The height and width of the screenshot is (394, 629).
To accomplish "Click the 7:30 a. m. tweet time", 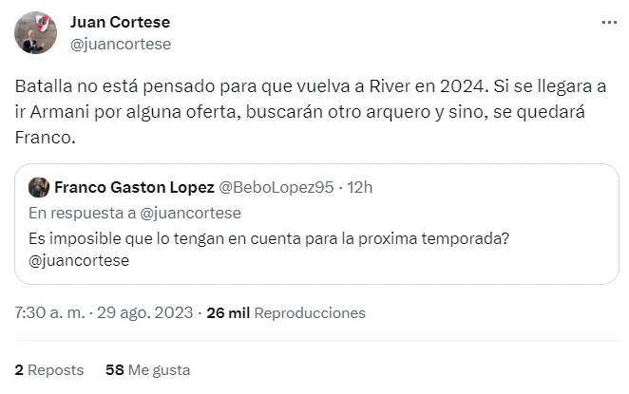I will click(x=50, y=312).
